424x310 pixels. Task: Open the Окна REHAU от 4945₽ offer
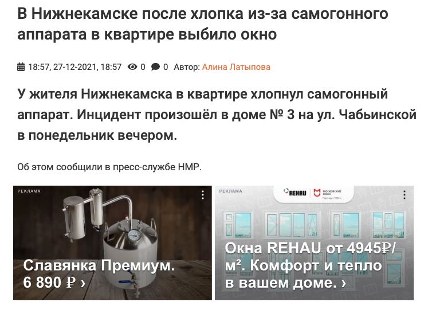310,265
